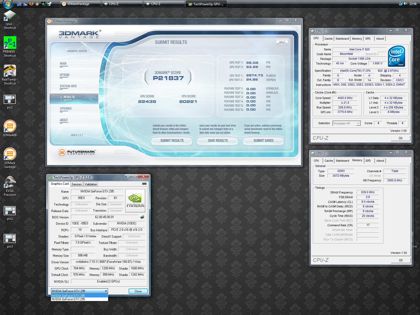Image resolution: width=420 pixels, height=315 pixels.
Task: Choose the highlighted first GeForce GTX 295 entry
Action: (x=80, y=296)
